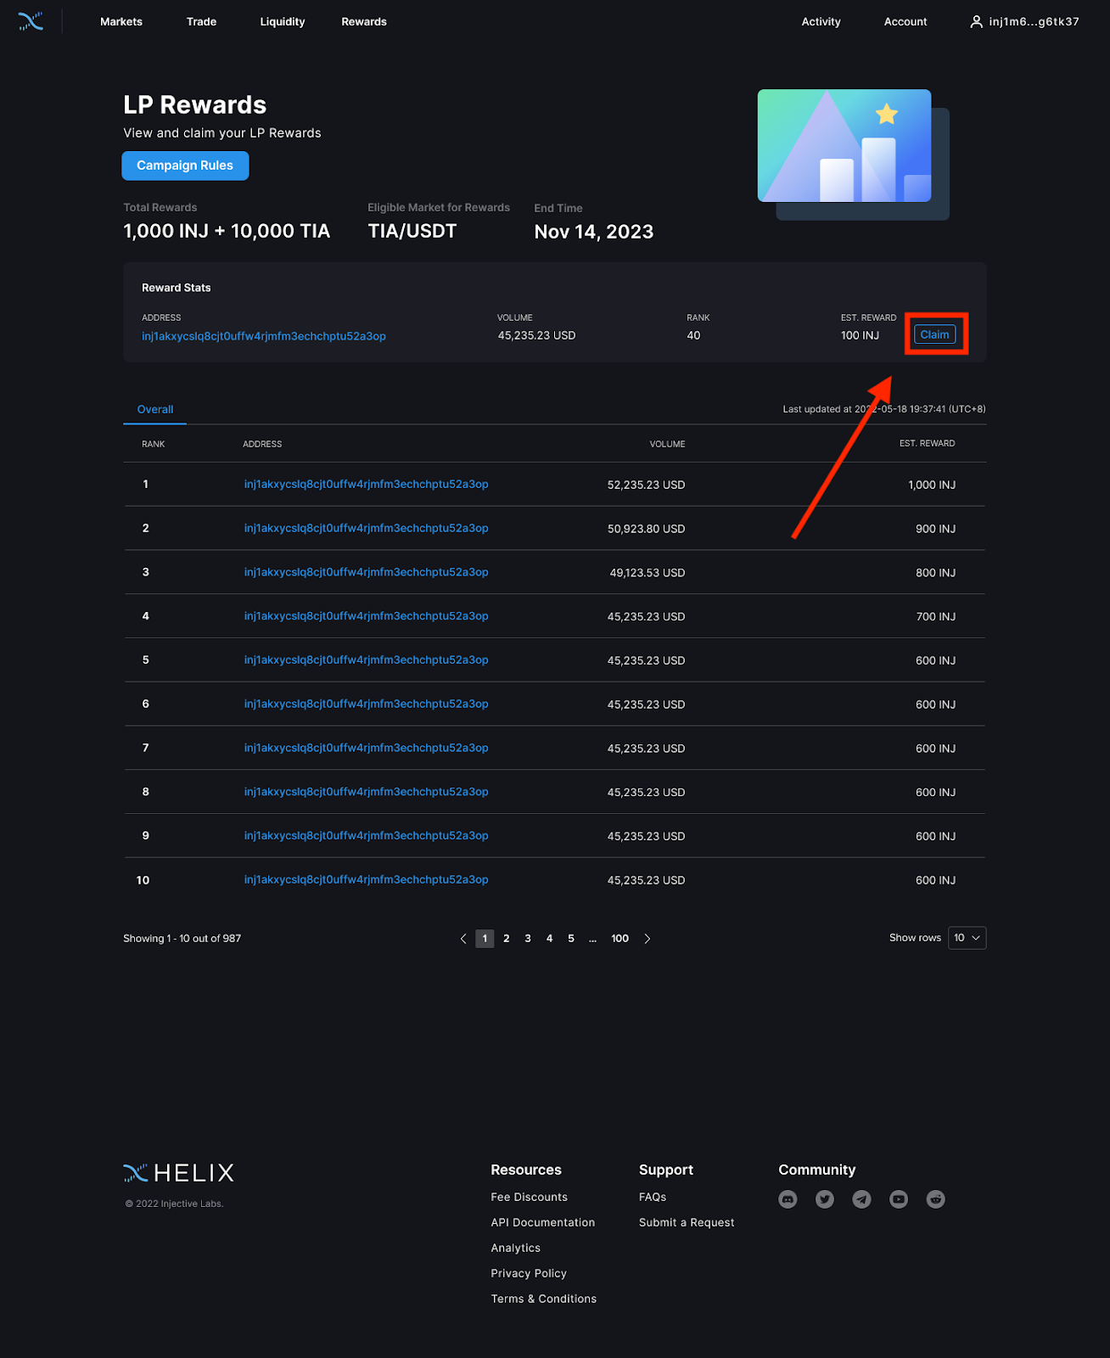Click the volume "49,123.53 USD"
Viewport: 1110px width, 1358px height.
coord(647,573)
